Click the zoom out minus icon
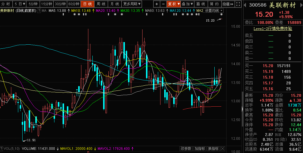Screen dimensions: 303x153 click(x=163, y=4)
